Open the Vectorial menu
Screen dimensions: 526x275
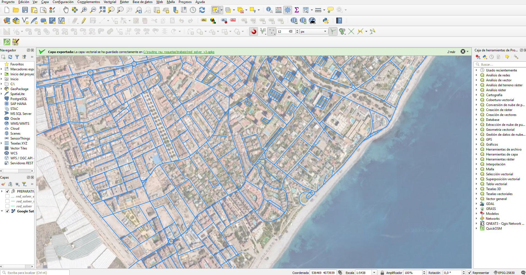(110, 2)
